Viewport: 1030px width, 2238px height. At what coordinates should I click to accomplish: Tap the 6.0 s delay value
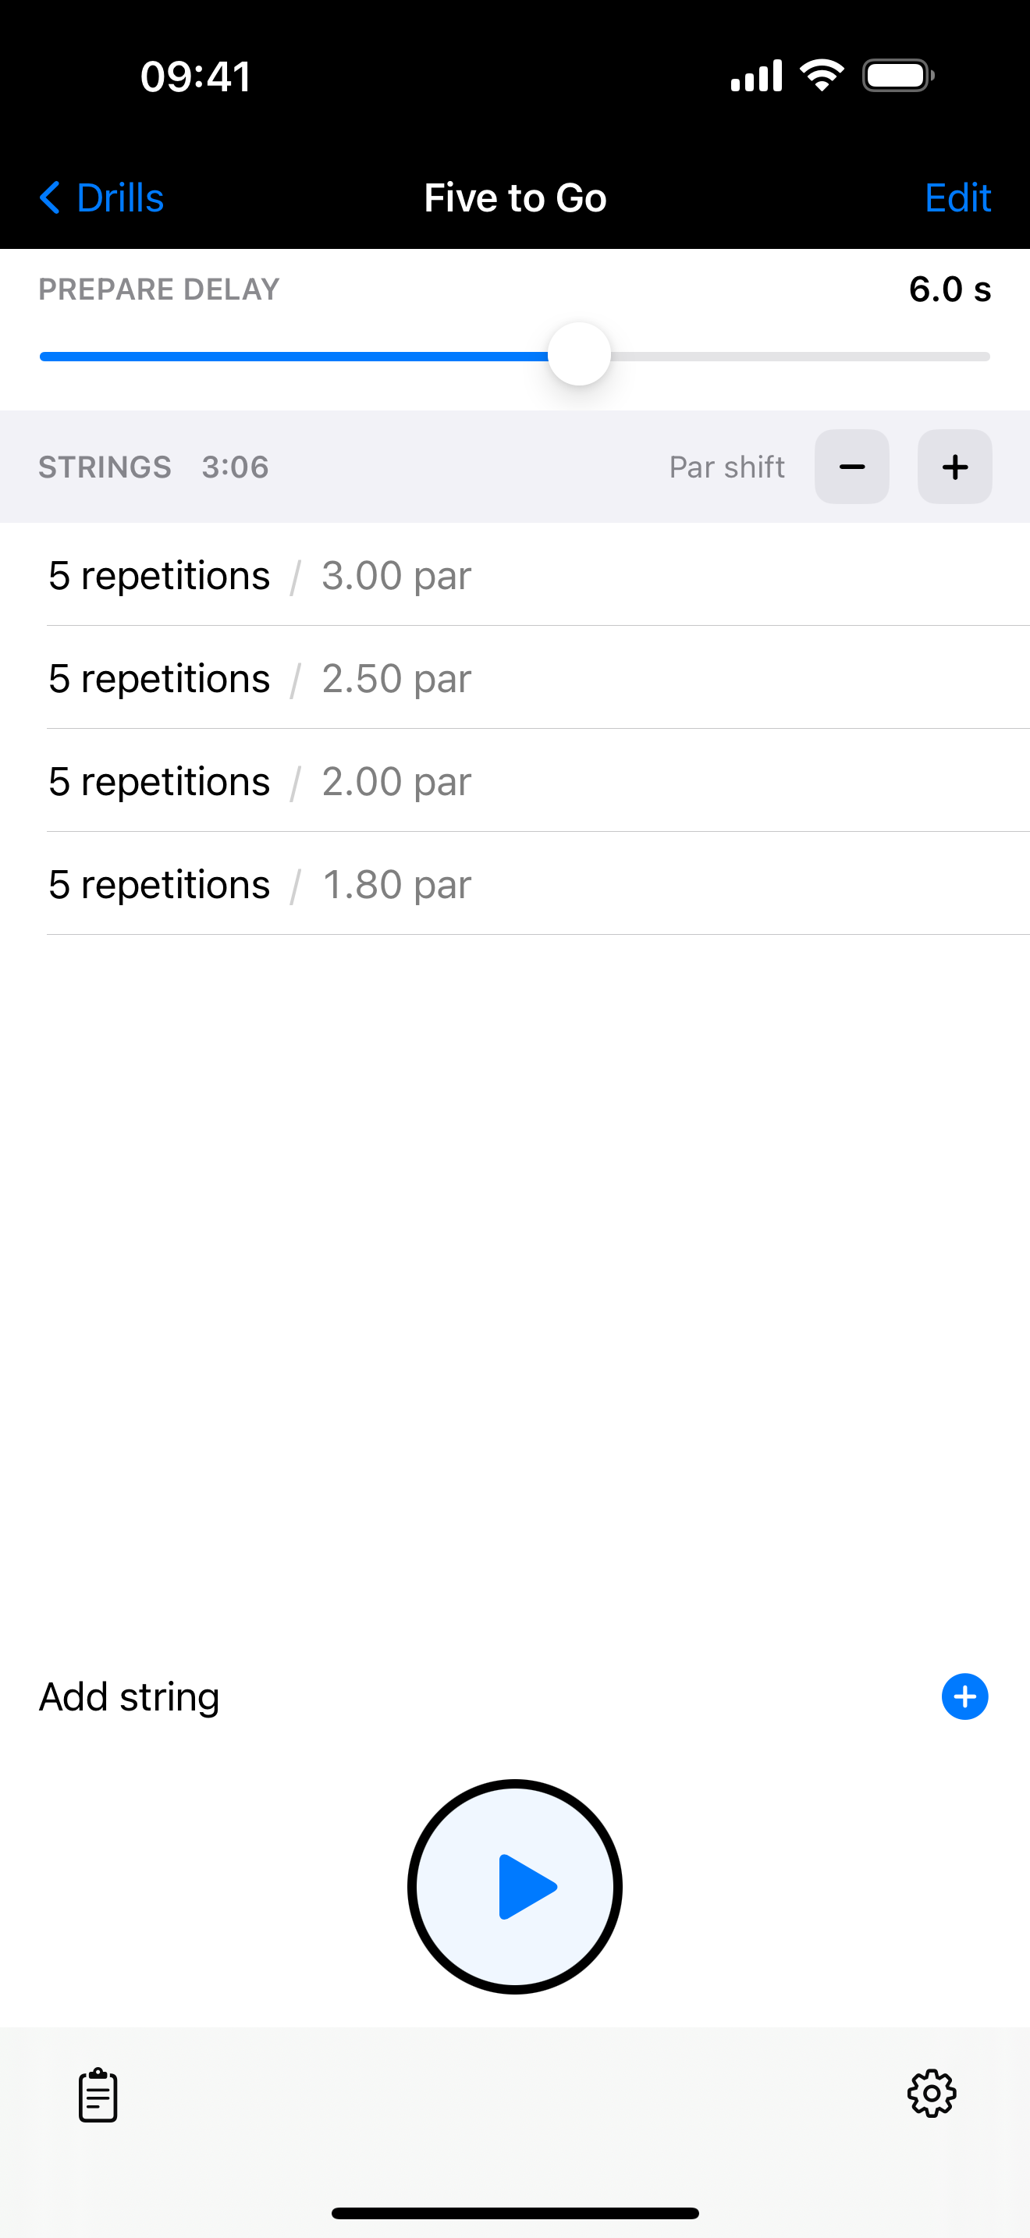(x=949, y=290)
